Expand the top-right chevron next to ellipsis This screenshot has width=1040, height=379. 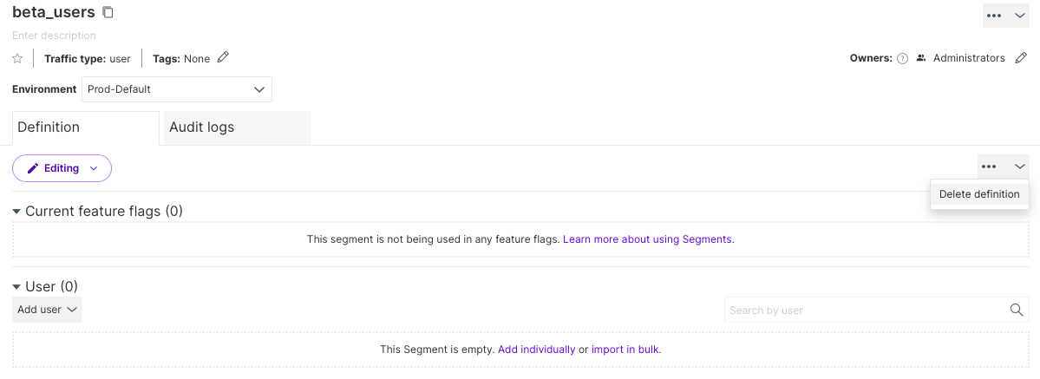1019,16
